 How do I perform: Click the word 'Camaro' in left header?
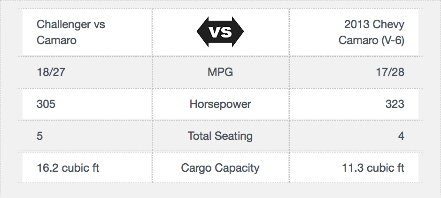[x=56, y=40]
